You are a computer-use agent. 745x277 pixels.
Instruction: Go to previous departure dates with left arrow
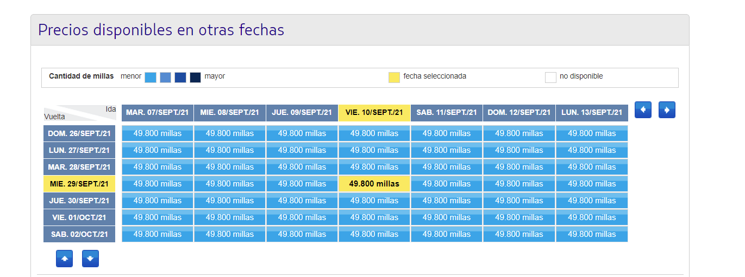pos(643,109)
